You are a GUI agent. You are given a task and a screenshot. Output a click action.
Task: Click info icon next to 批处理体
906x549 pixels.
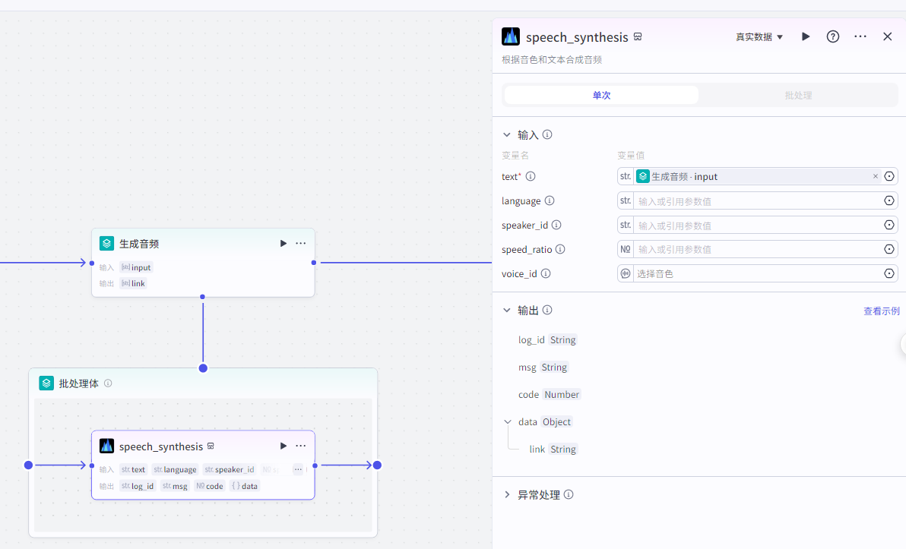point(108,383)
